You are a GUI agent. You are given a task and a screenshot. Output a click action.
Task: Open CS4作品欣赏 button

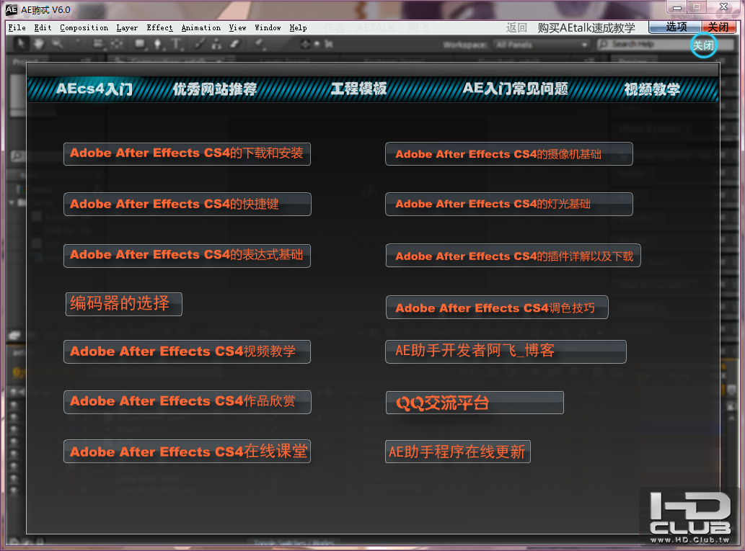(x=188, y=402)
